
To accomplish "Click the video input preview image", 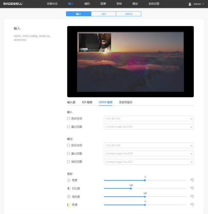I will click(x=130, y=61).
